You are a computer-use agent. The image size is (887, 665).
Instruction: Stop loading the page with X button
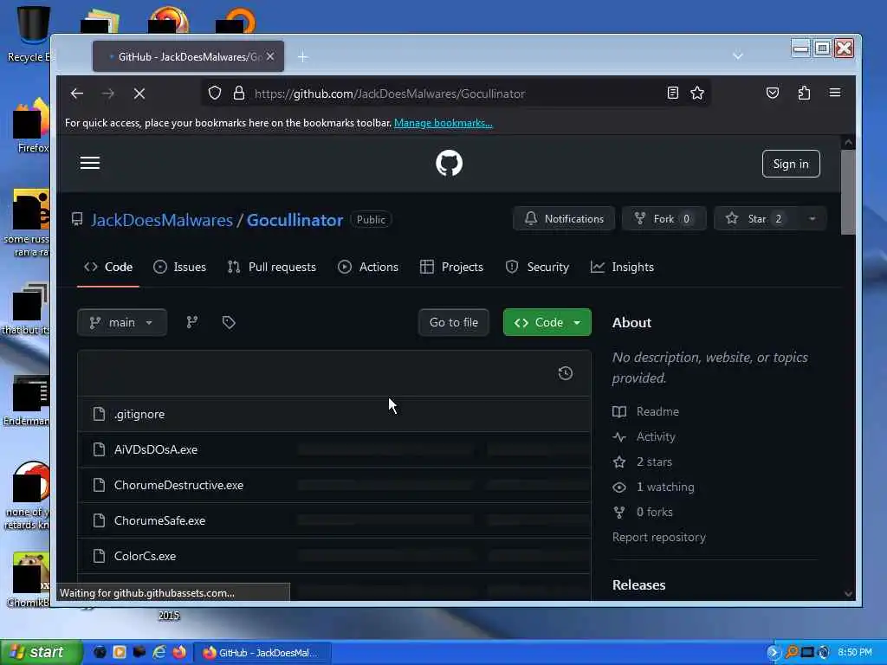point(139,94)
